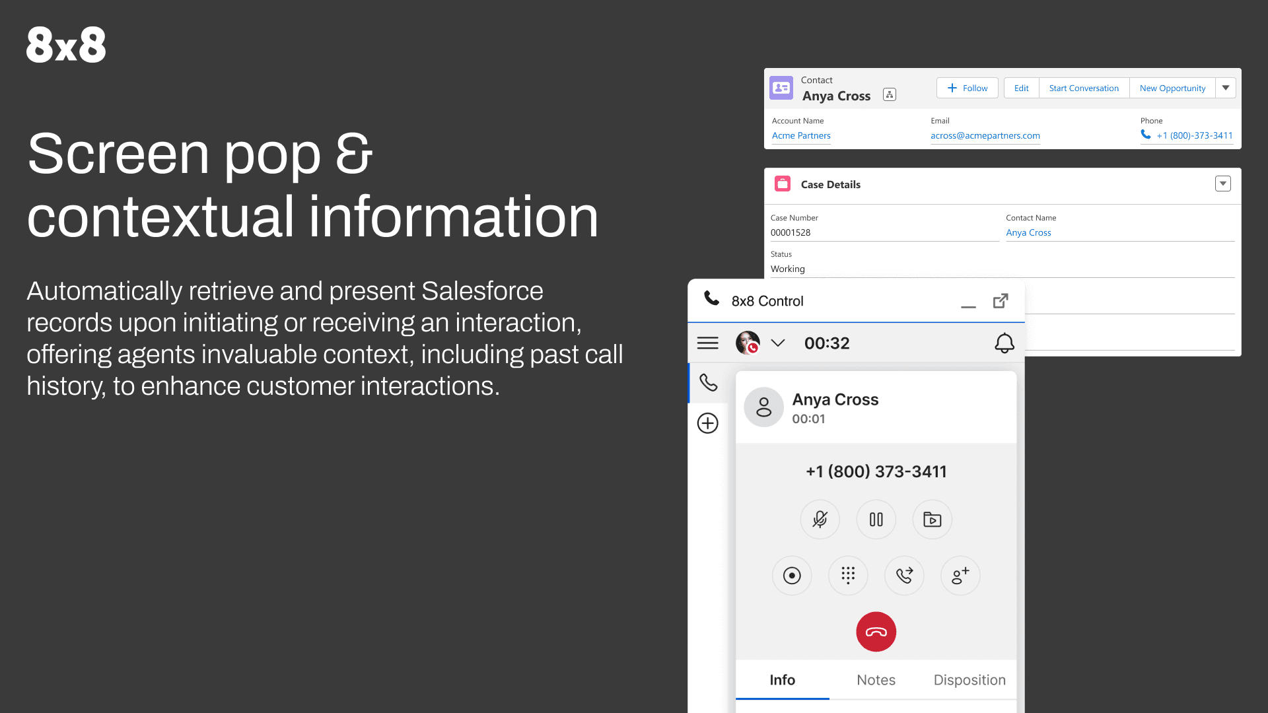Image resolution: width=1268 pixels, height=713 pixels.
Task: Pop out the 8x8 Control panel
Action: (1001, 301)
